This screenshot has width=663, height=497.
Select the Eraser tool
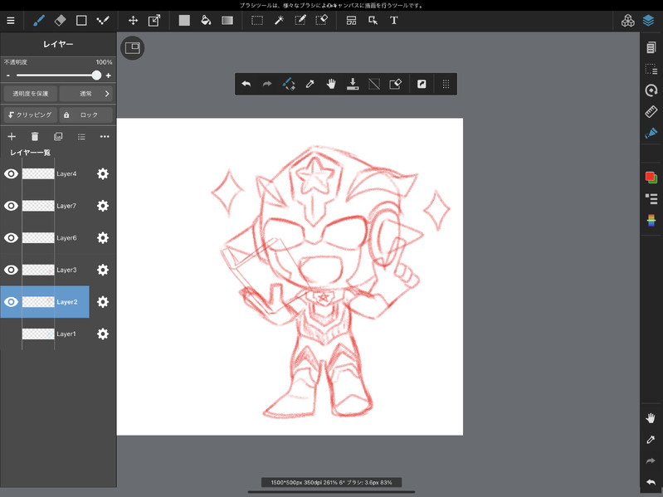(60, 21)
